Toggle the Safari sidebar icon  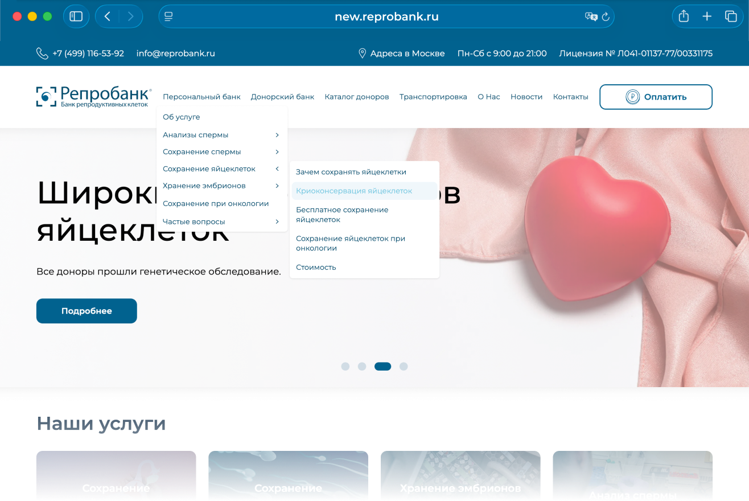tap(76, 17)
